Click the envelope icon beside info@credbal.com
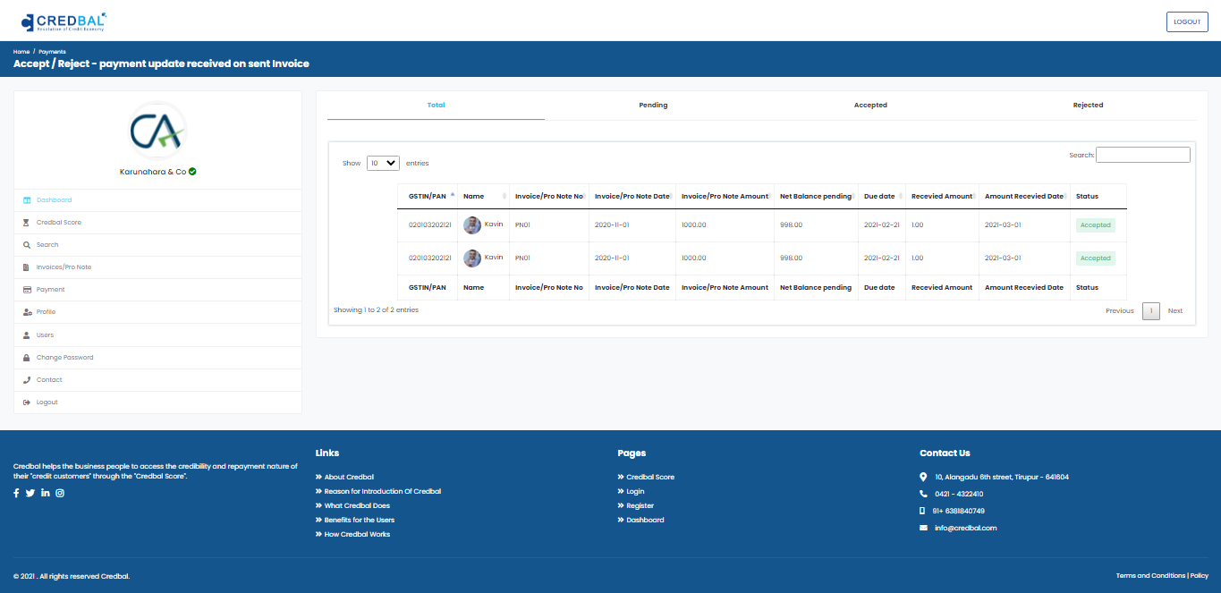This screenshot has height=593, width=1221. pyautogui.click(x=923, y=528)
